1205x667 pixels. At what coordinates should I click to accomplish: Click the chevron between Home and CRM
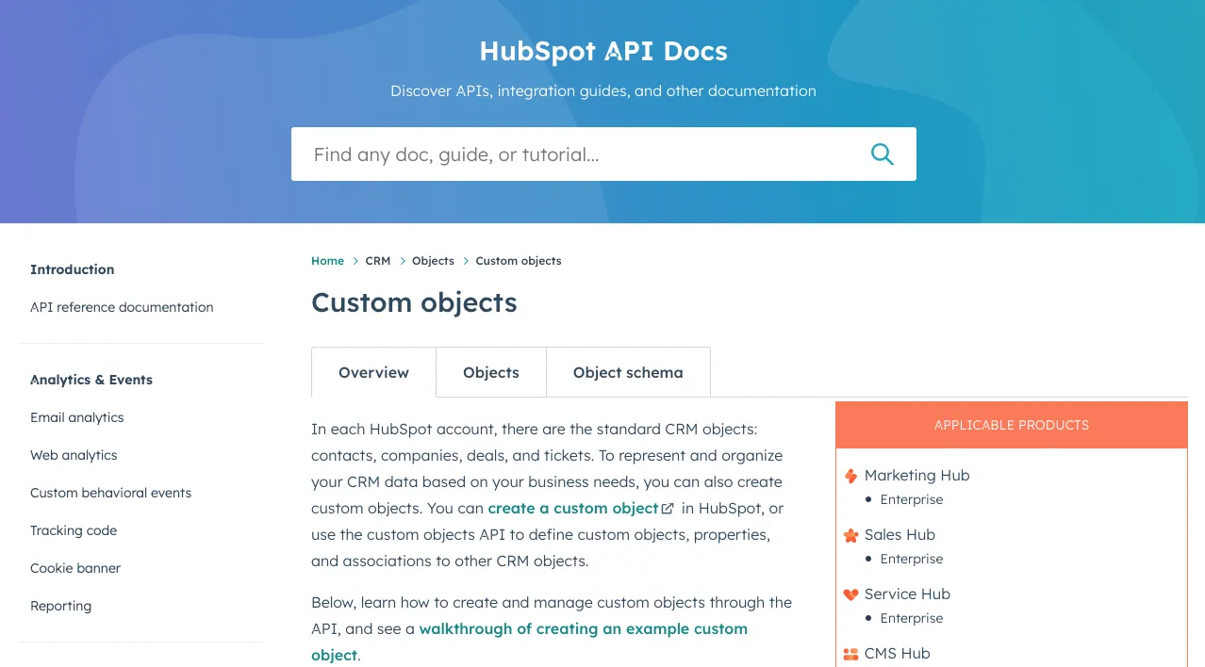coord(355,261)
